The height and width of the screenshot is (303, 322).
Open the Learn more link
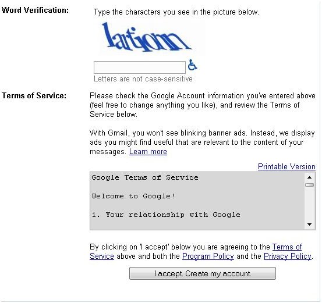(148, 152)
